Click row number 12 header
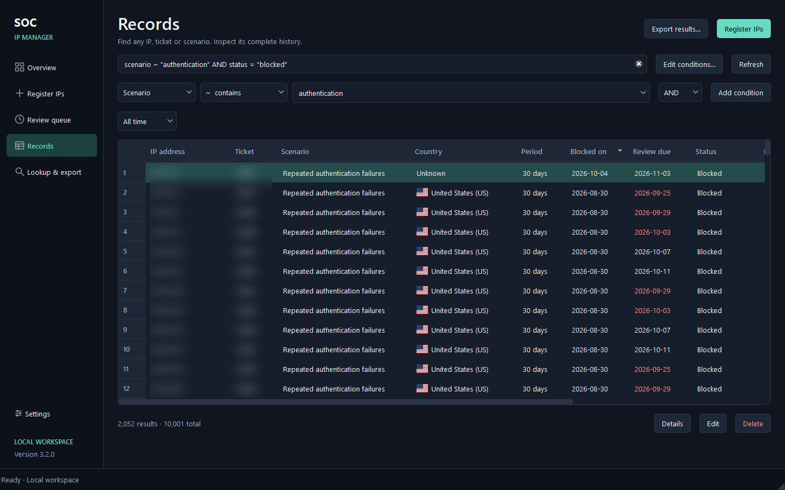Viewport: 785px width, 490px height. point(131,388)
